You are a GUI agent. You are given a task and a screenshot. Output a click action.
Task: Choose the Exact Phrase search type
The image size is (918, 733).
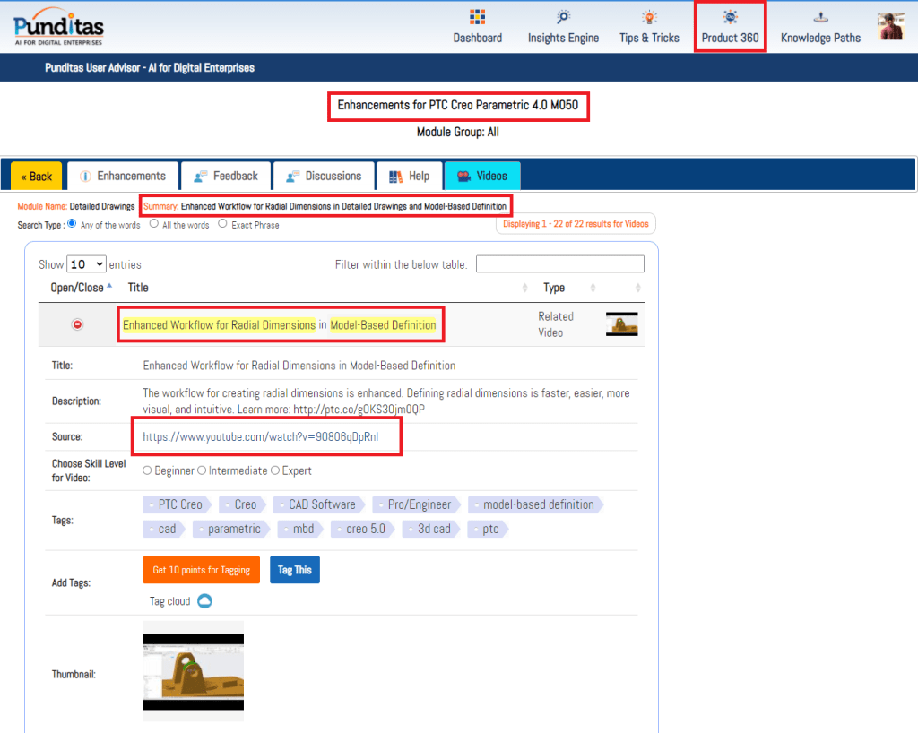[221, 225]
